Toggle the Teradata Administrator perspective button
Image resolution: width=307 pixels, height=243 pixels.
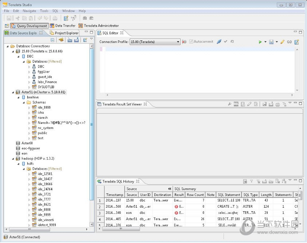click(x=98, y=26)
